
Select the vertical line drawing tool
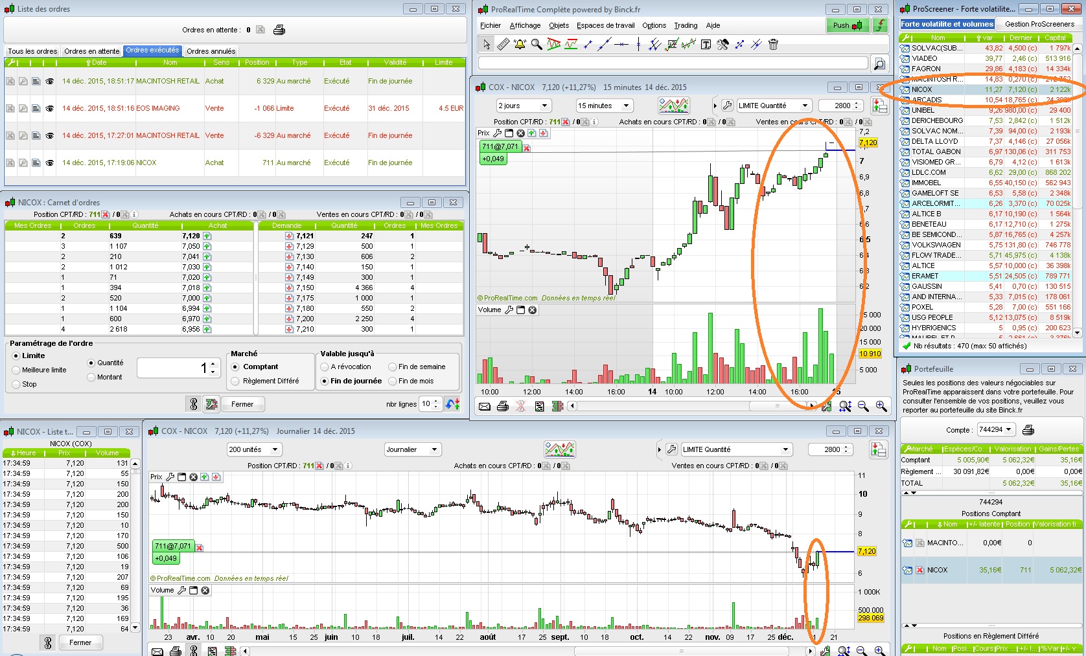638,44
